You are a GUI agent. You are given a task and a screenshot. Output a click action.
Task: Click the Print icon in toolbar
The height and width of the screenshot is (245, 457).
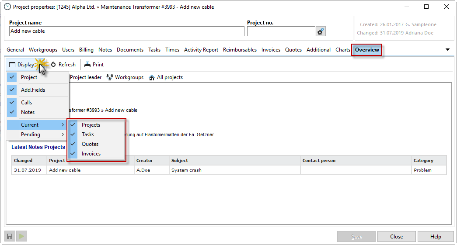point(87,65)
